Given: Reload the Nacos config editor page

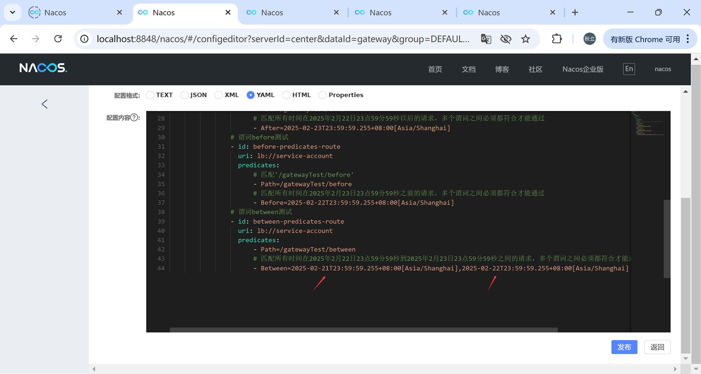Looking at the screenshot, I should 58,39.
